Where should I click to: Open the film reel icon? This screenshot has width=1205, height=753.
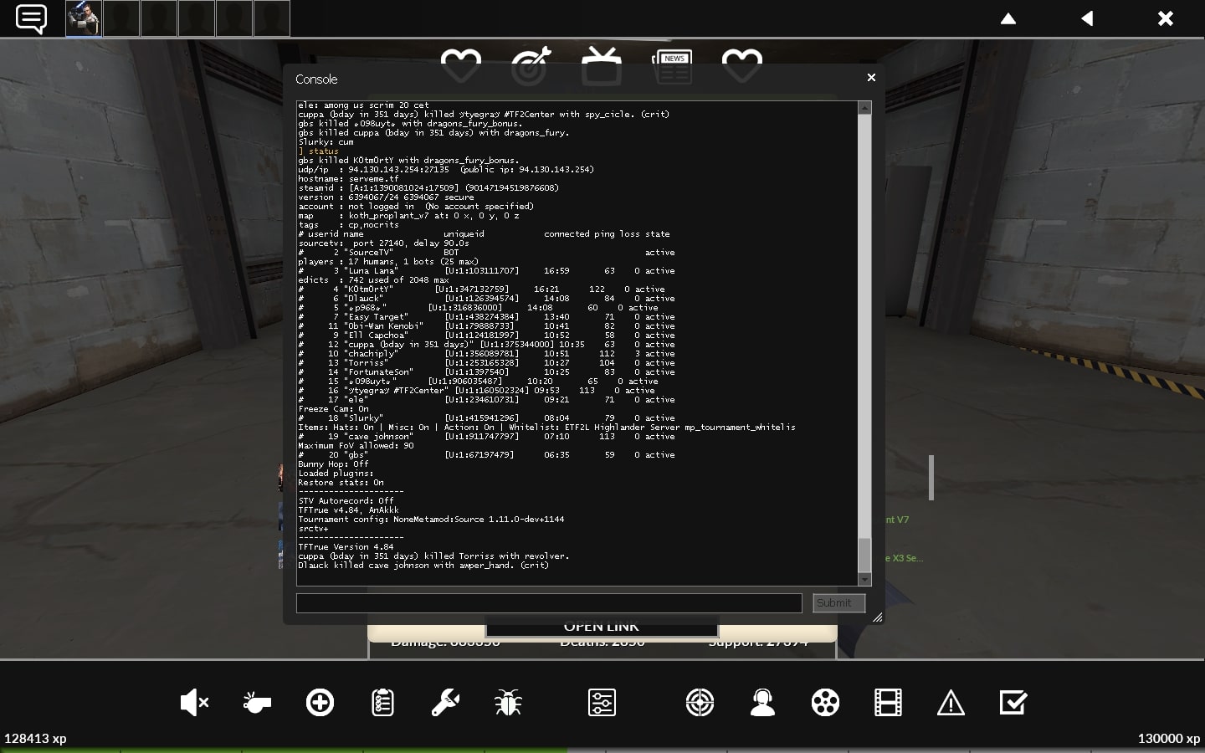point(825,703)
